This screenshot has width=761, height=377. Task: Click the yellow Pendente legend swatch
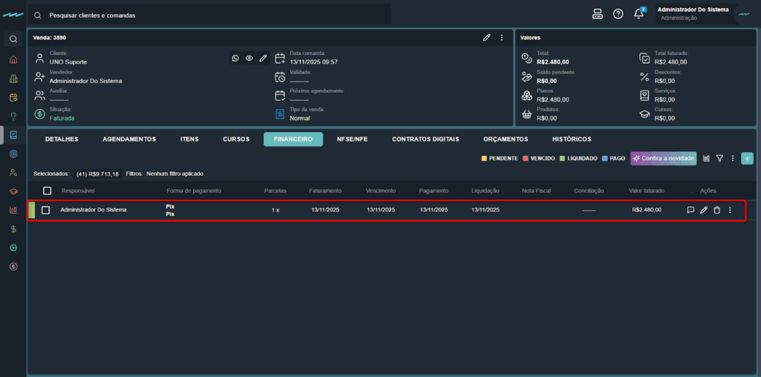[484, 159]
